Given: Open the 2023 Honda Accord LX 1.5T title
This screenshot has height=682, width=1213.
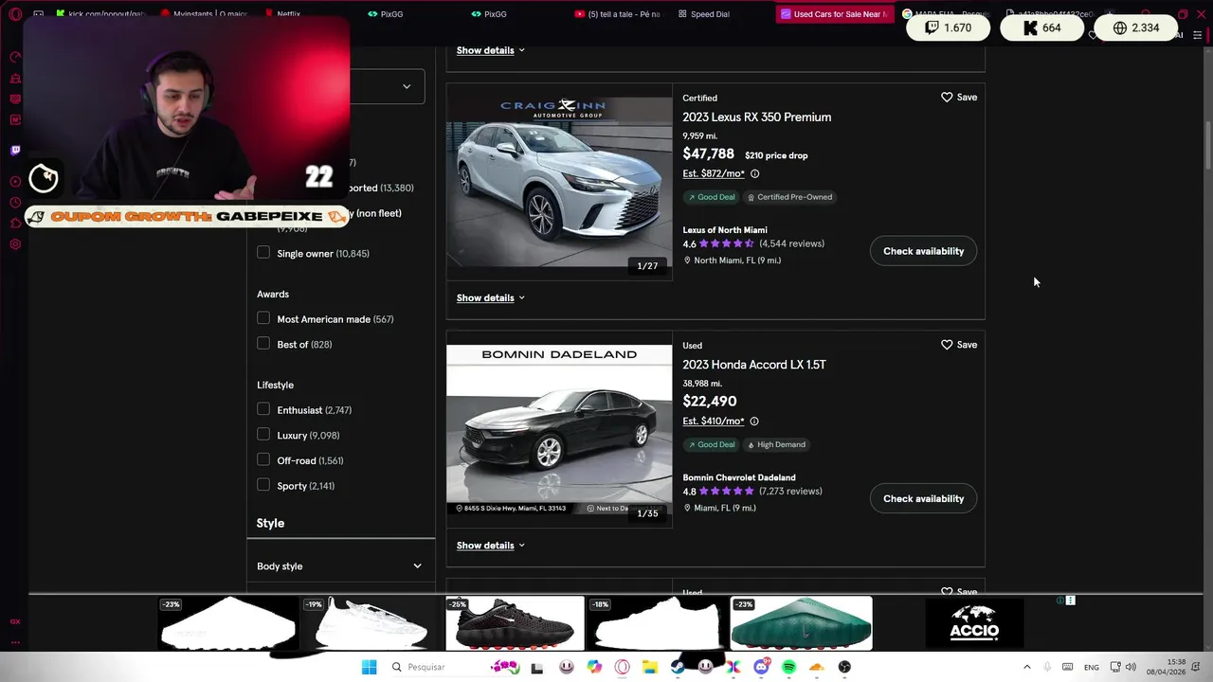Looking at the screenshot, I should tap(754, 365).
